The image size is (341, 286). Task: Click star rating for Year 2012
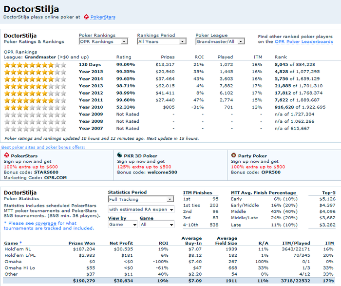[x=35, y=93]
